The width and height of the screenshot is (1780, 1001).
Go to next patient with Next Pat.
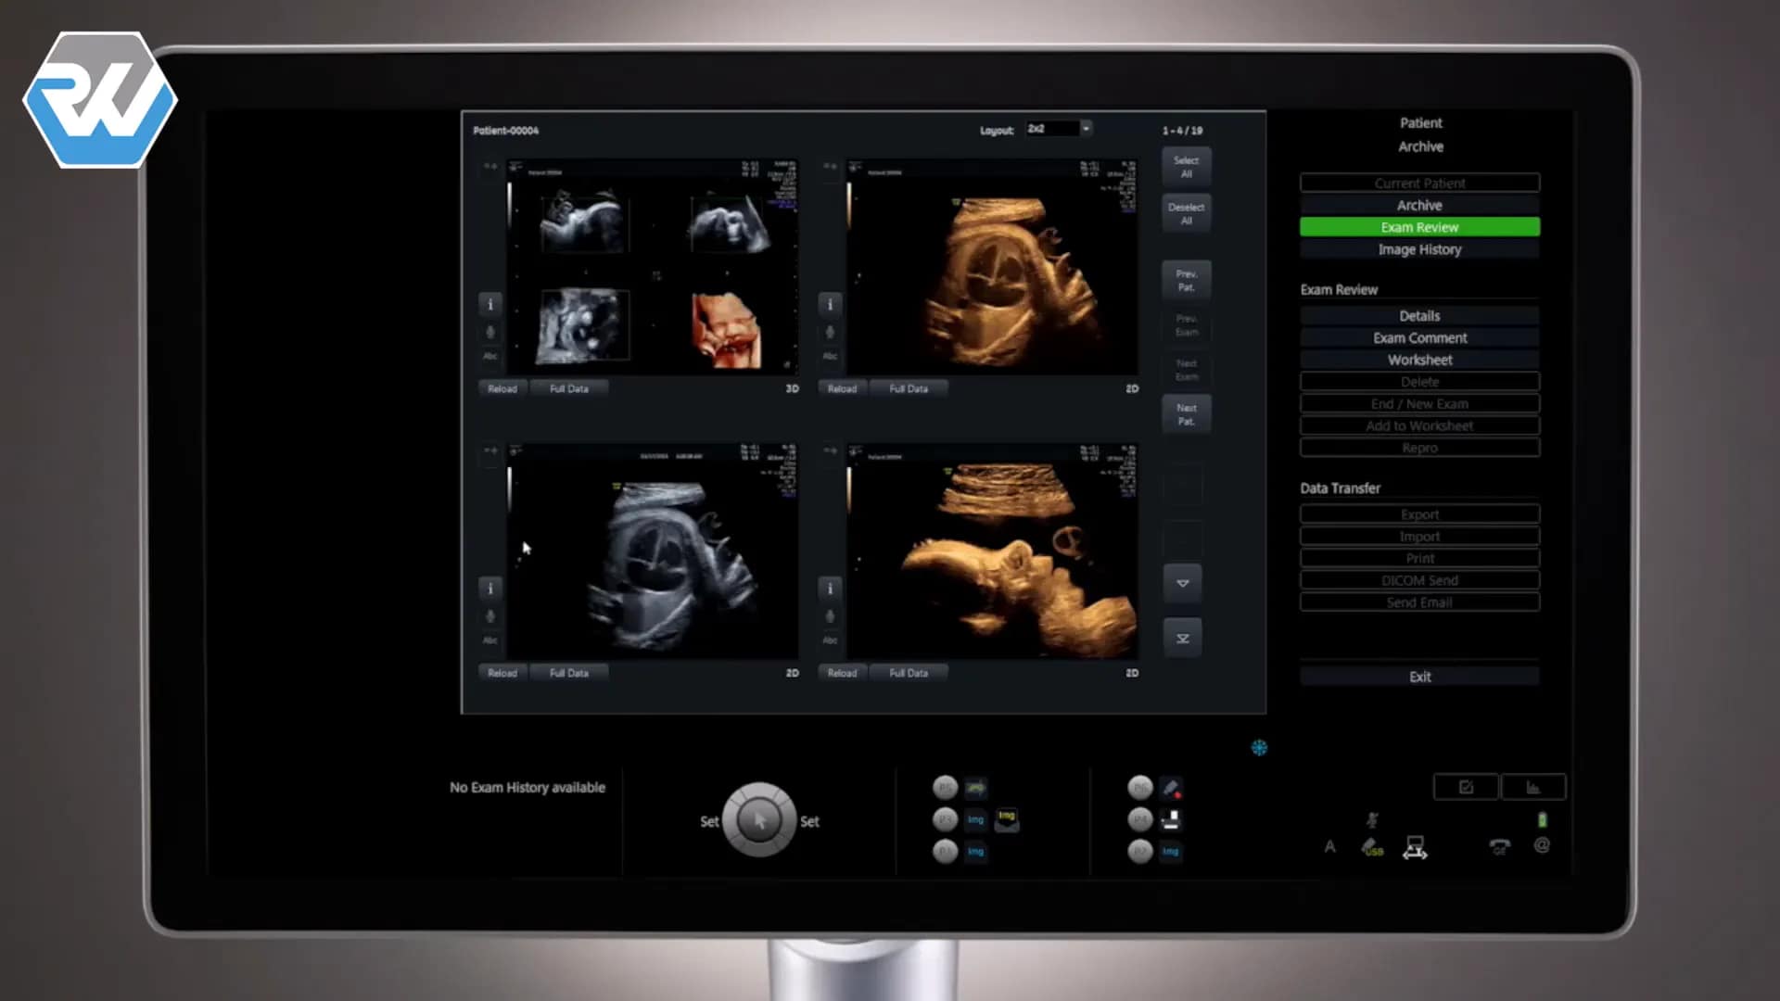1187,414
